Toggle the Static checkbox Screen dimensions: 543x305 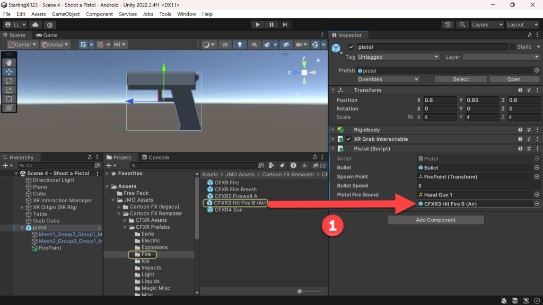tap(513, 47)
